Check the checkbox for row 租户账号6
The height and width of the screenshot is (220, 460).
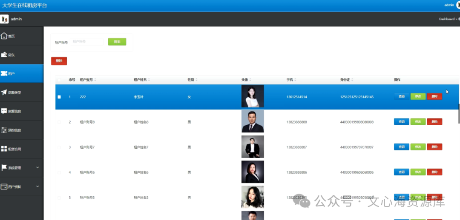click(x=59, y=172)
